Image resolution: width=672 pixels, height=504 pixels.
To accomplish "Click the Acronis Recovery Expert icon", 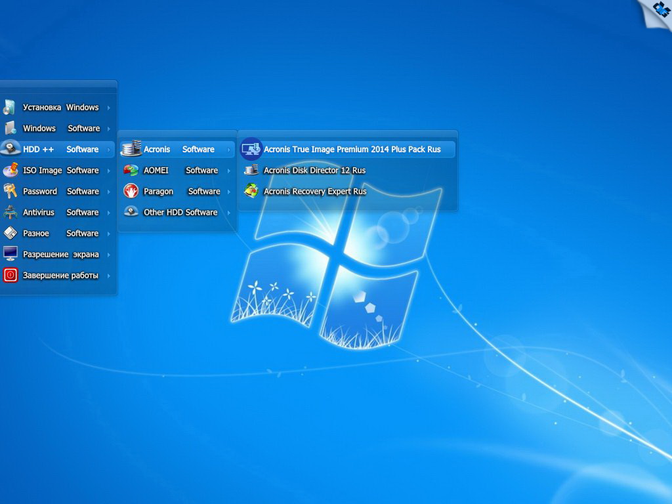I will pyautogui.click(x=251, y=190).
